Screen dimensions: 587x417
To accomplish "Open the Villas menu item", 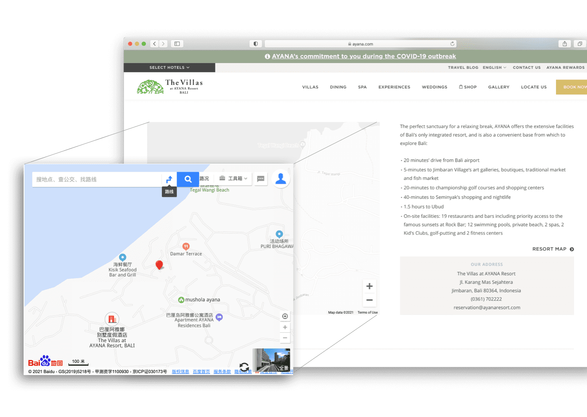I will 310,87.
